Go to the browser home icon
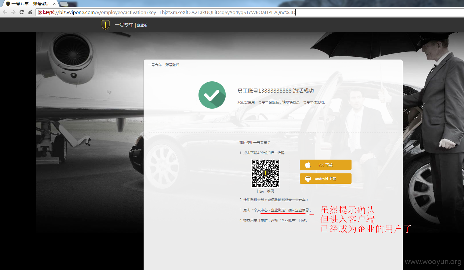Screen dimensions: 464x270 30,12
